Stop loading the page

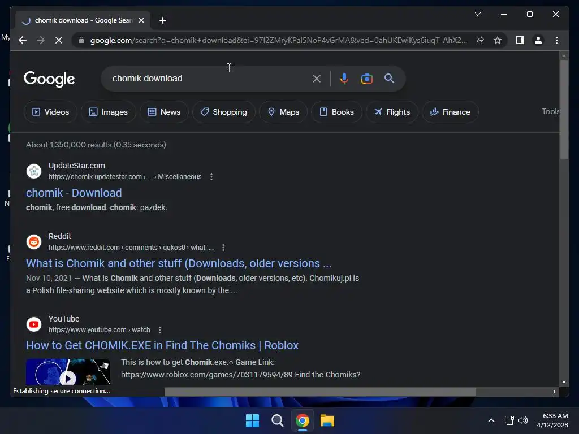point(59,40)
